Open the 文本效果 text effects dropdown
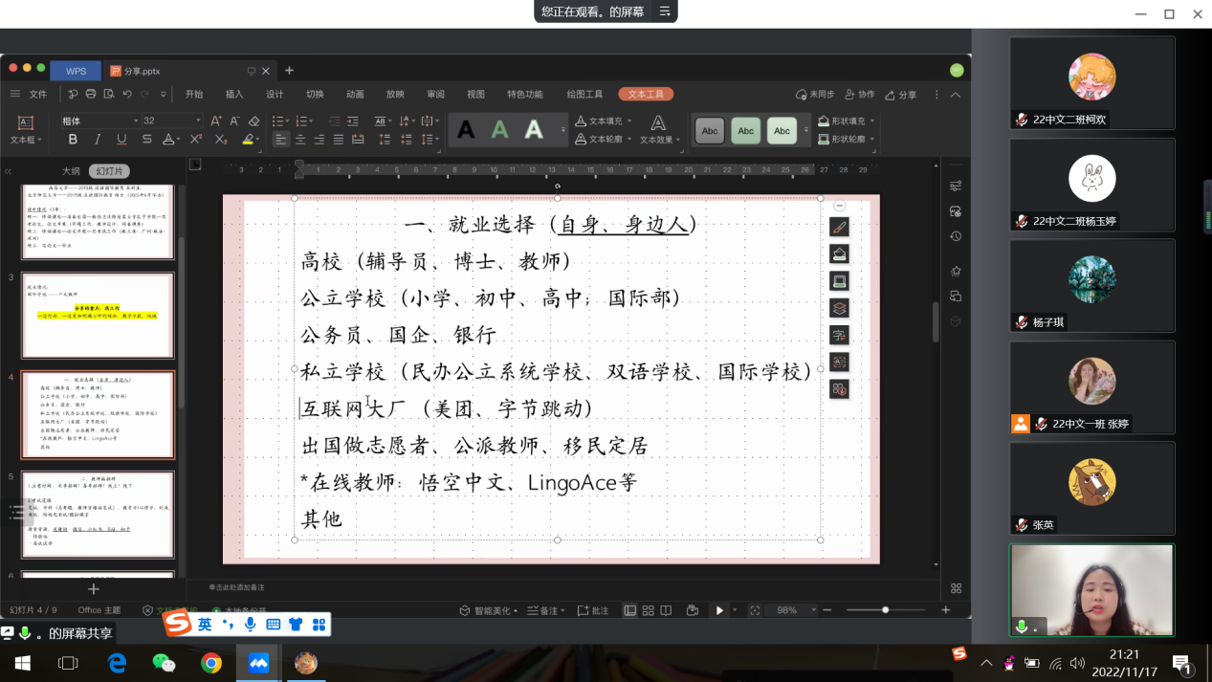Viewport: 1212px width, 682px height. coord(659,140)
